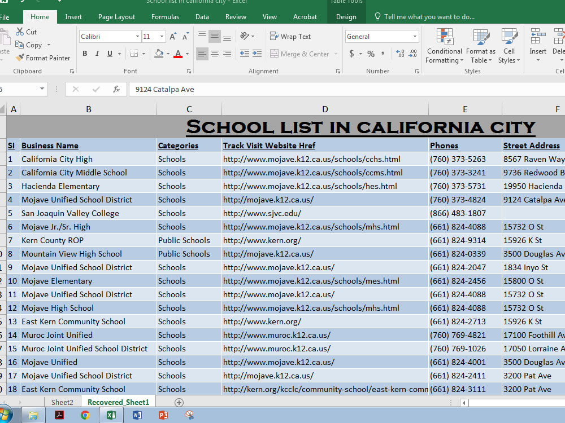Click Decrease Decimal icon
Image resolution: width=565 pixels, height=423 pixels.
click(x=413, y=54)
